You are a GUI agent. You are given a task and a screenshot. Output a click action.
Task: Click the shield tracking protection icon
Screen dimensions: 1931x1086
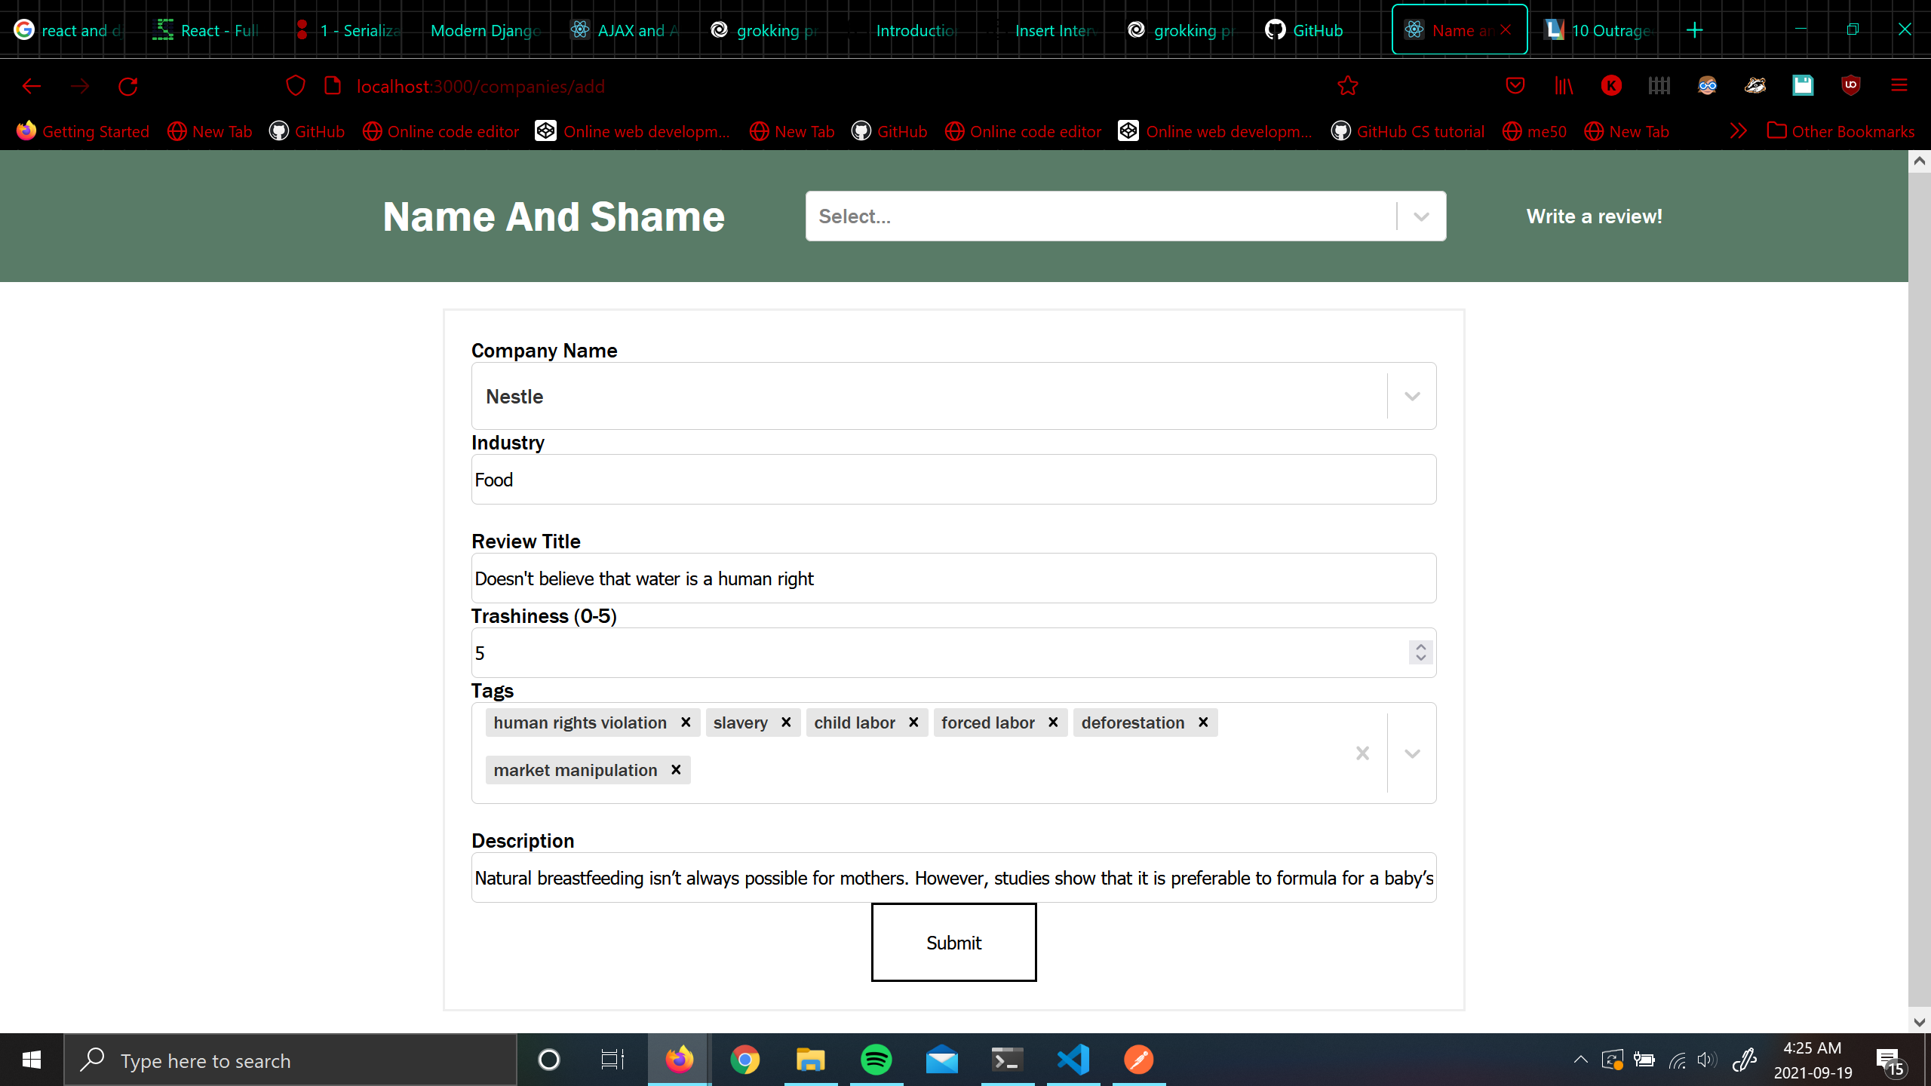point(295,85)
